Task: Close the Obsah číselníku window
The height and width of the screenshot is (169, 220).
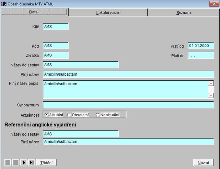Action: (x=212, y=4)
